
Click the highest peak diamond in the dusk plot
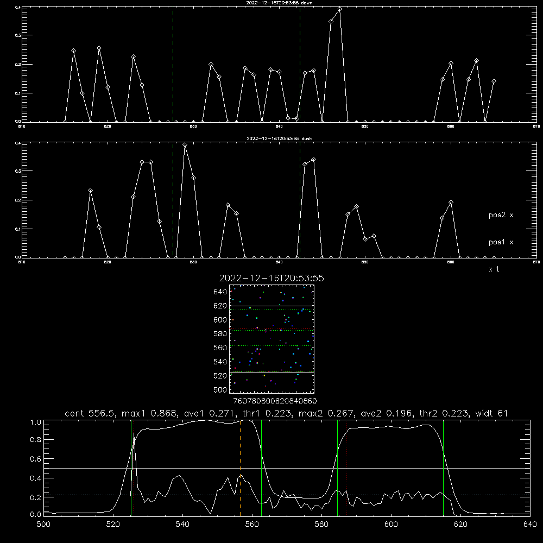[x=185, y=145]
